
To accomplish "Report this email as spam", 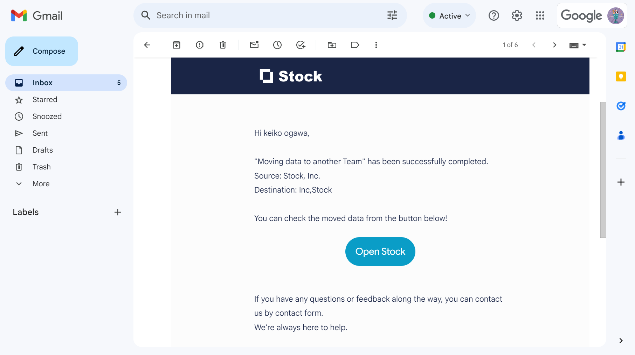I will (x=199, y=45).
